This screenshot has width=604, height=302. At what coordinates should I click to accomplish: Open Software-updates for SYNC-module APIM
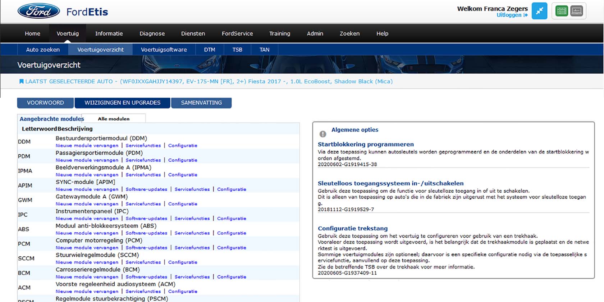click(146, 189)
